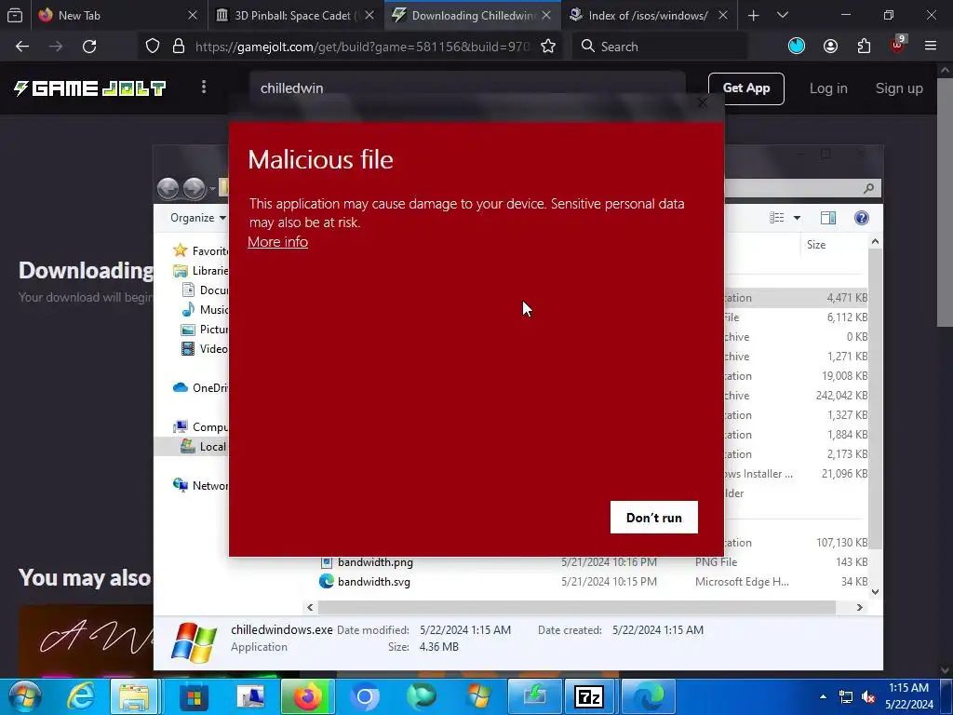Click Explorer's back navigation arrow

pos(168,188)
